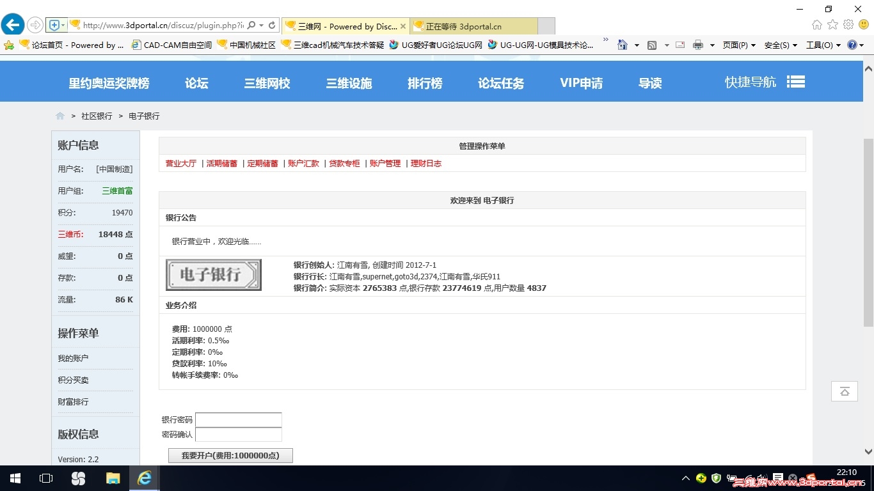874x491 pixels.
Task: Open Favorites with the star icon
Action: click(832, 25)
